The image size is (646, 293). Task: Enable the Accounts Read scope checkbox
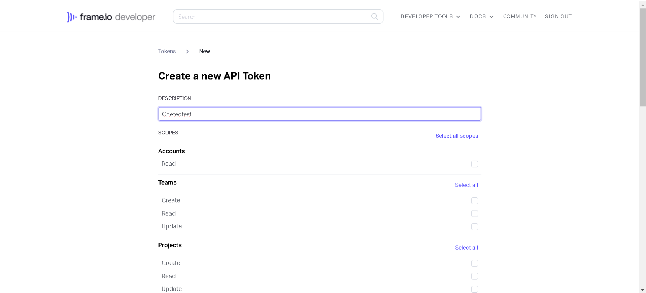click(x=474, y=164)
